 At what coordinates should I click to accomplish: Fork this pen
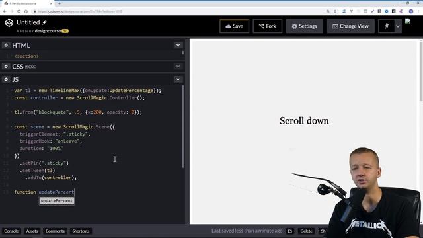click(267, 26)
